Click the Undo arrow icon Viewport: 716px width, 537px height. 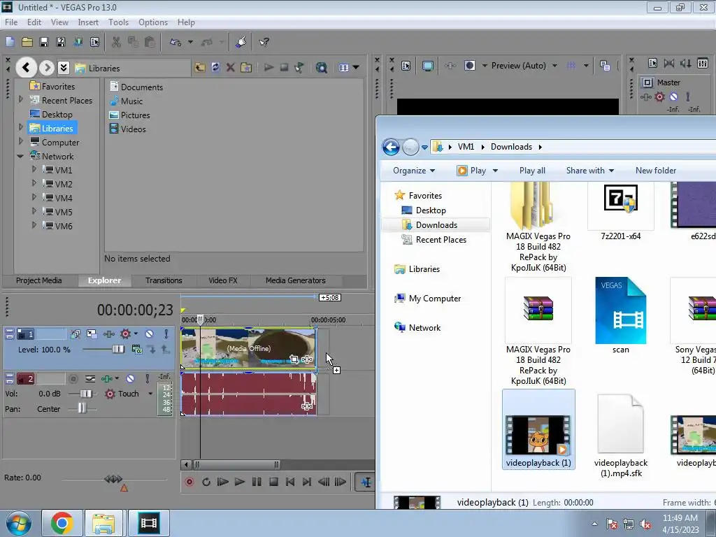click(176, 42)
